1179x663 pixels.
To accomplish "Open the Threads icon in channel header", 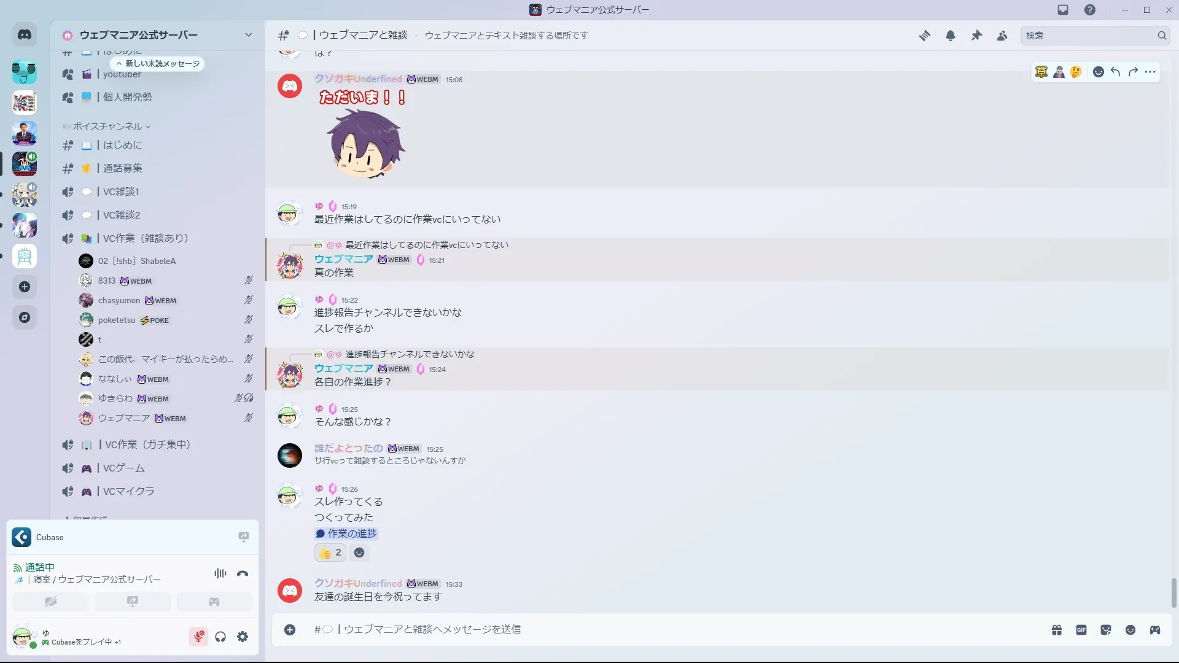I will (x=925, y=36).
